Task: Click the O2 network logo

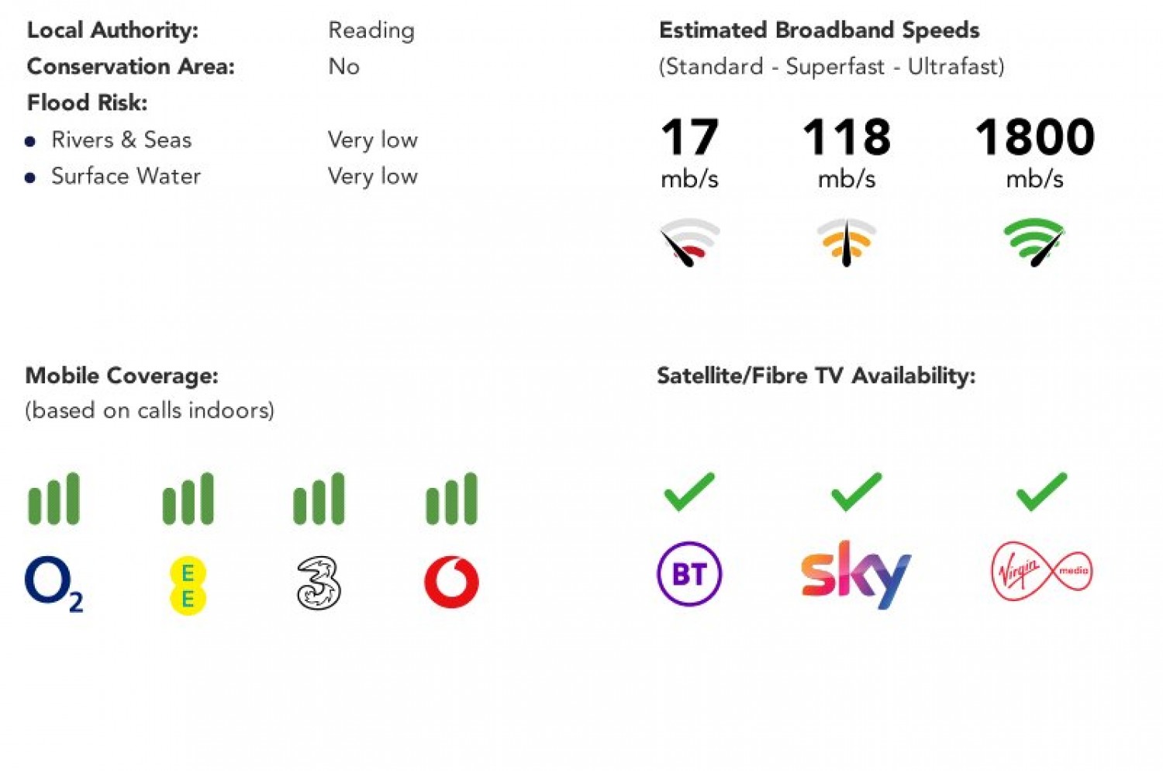Action: pyautogui.click(x=53, y=583)
